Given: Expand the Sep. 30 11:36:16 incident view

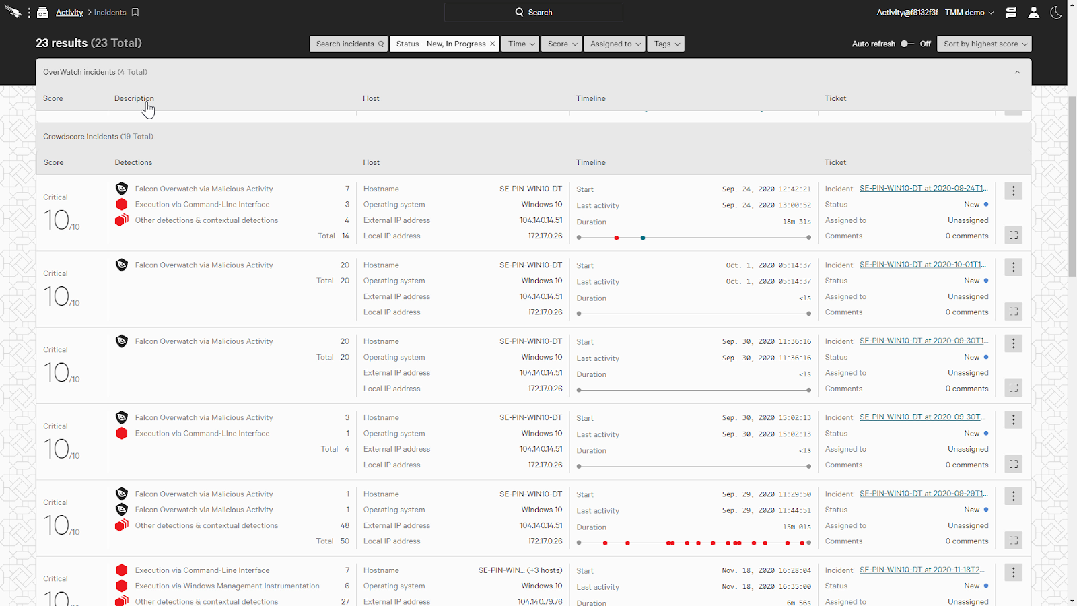Looking at the screenshot, I should coord(1014,388).
